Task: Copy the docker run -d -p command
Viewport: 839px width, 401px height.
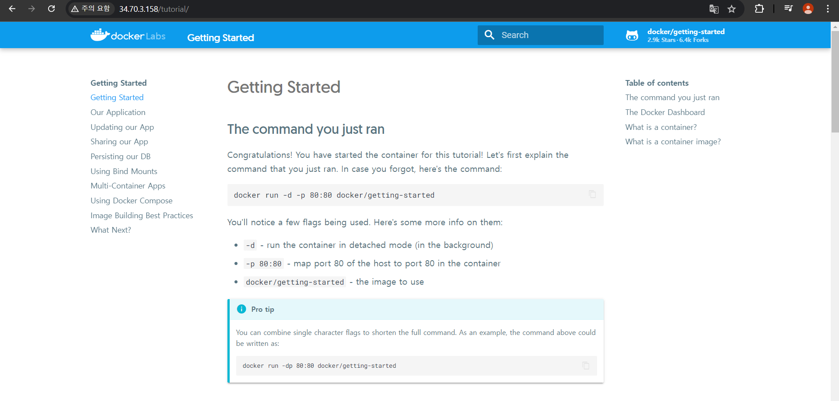Action: 592,194
